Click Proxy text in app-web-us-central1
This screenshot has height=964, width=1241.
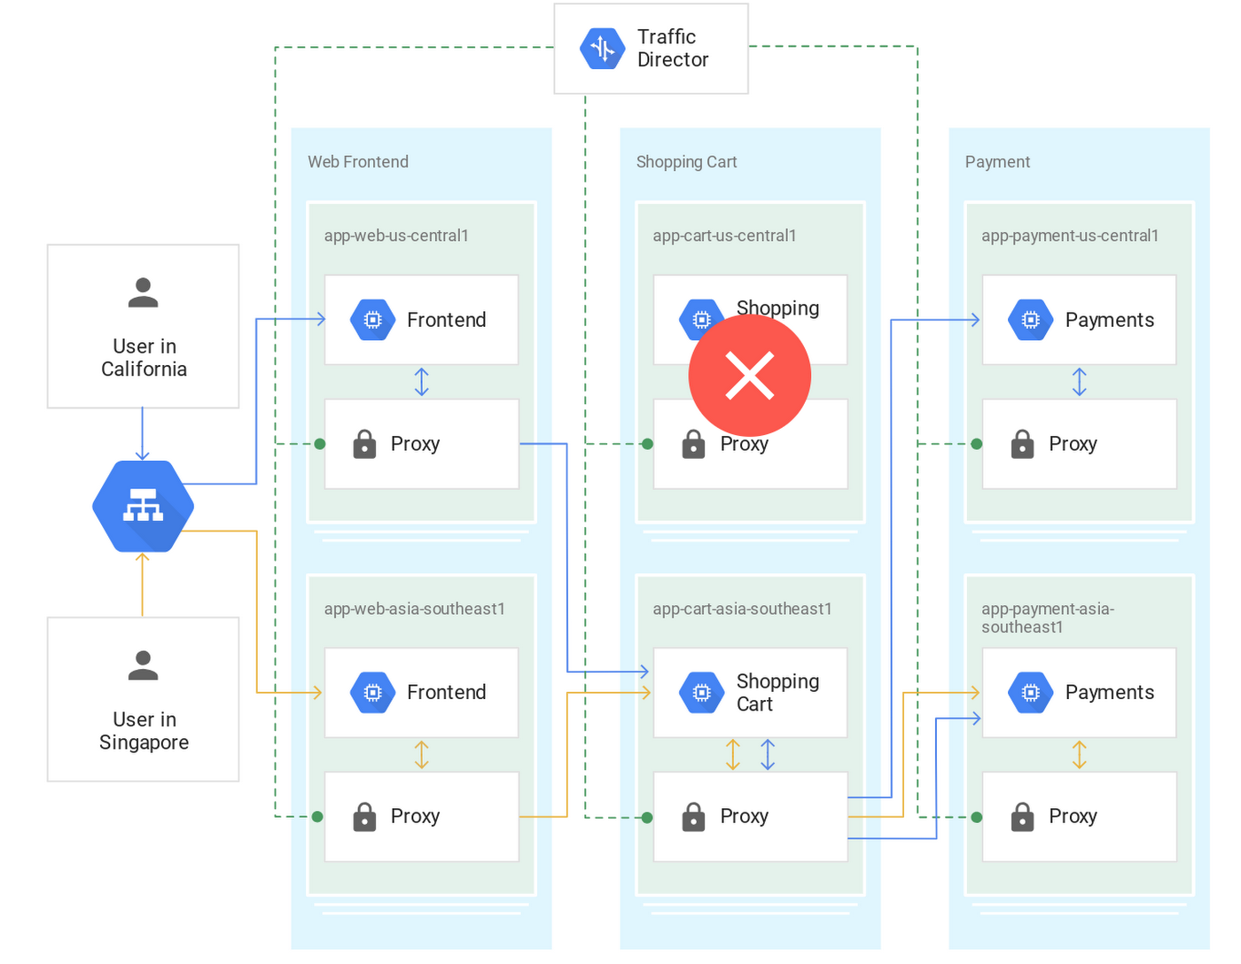(415, 444)
